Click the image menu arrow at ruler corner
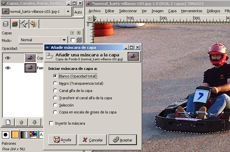The image size is (230, 152). click(90, 19)
